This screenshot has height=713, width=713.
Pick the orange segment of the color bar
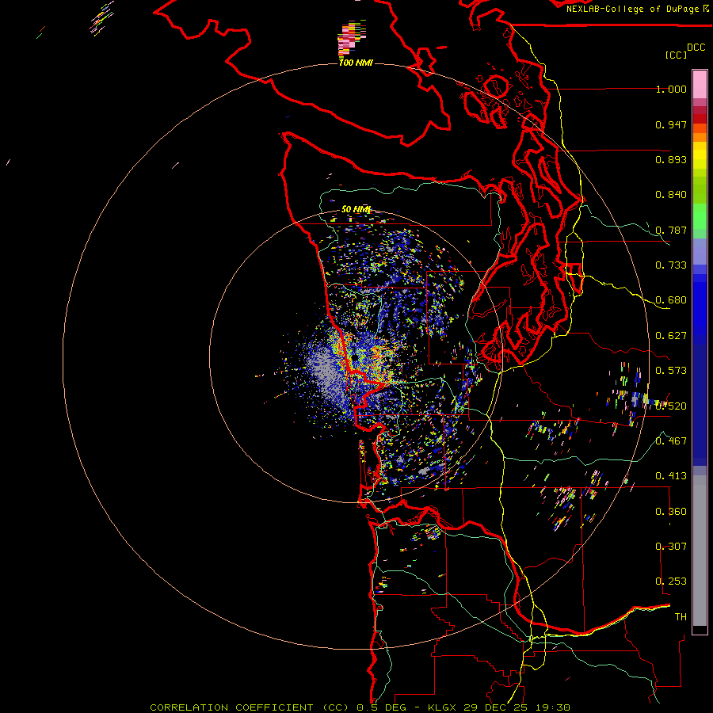coord(700,133)
